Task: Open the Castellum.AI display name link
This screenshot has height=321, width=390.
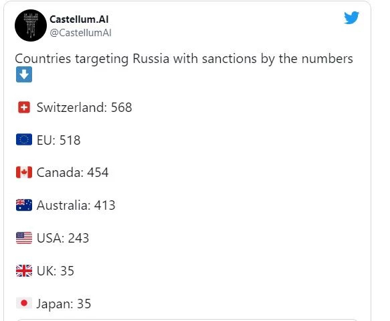Action: point(79,19)
